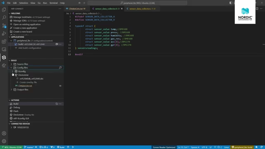Toggle primary side bar layout button

point(231,3)
